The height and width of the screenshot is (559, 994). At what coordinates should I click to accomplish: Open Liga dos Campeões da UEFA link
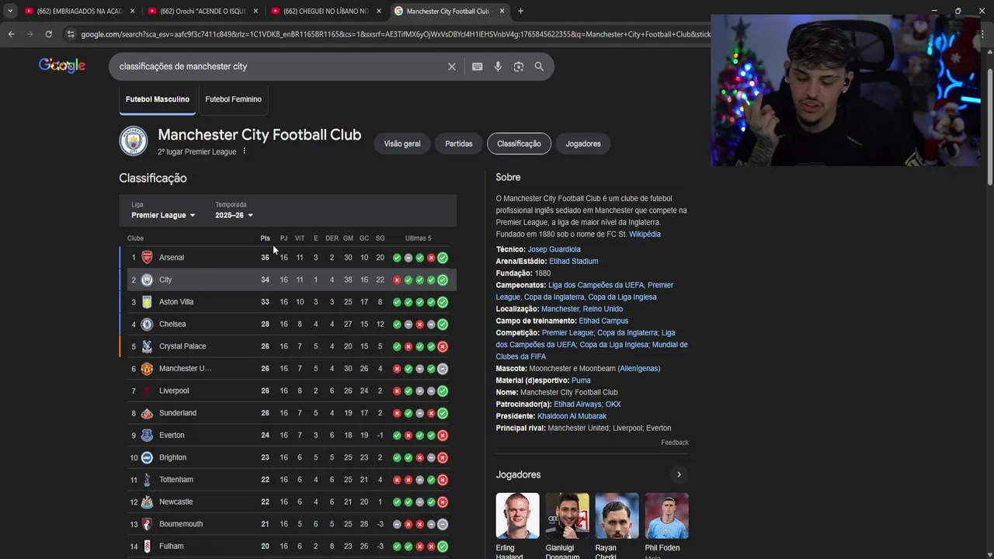[x=596, y=286]
